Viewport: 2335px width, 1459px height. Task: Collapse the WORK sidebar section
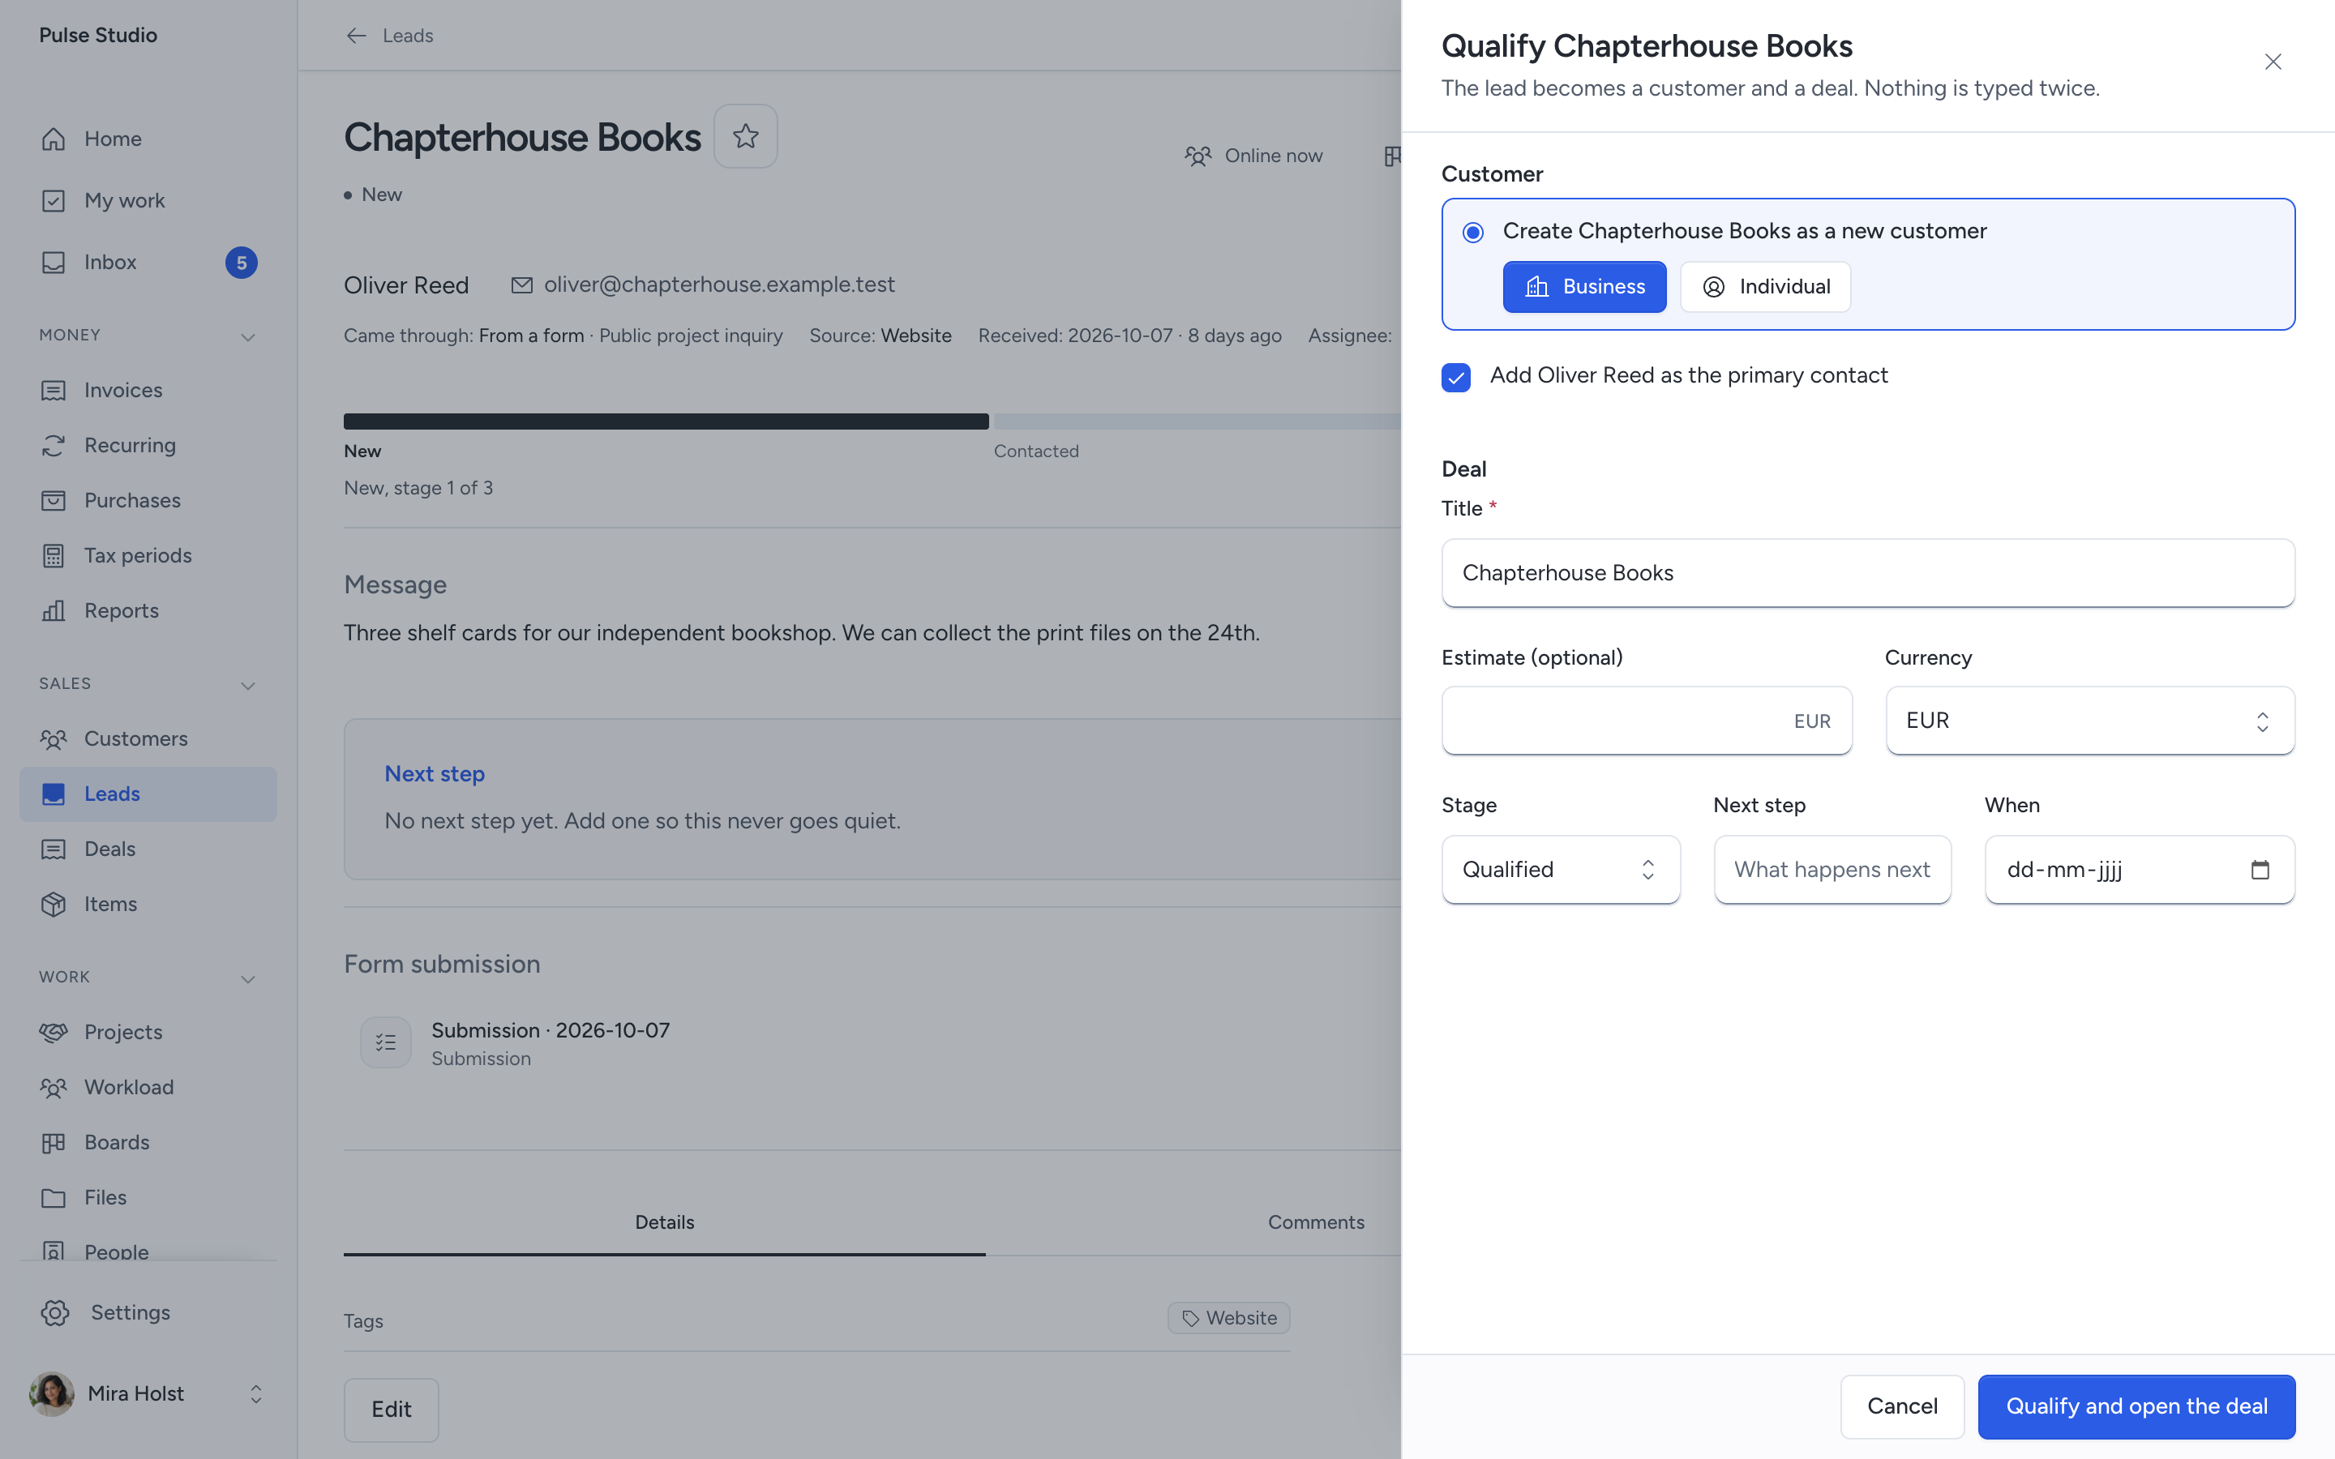point(248,978)
